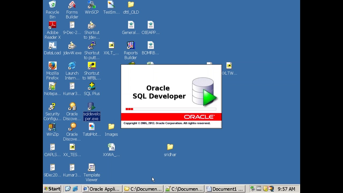Switch to Document1 taskbar window

tap(225, 189)
